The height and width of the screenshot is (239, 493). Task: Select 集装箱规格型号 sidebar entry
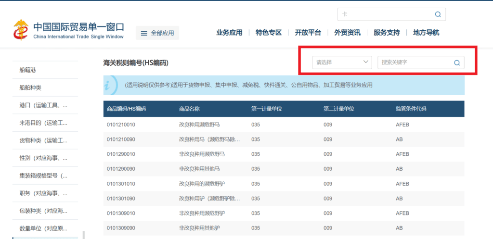click(x=45, y=176)
